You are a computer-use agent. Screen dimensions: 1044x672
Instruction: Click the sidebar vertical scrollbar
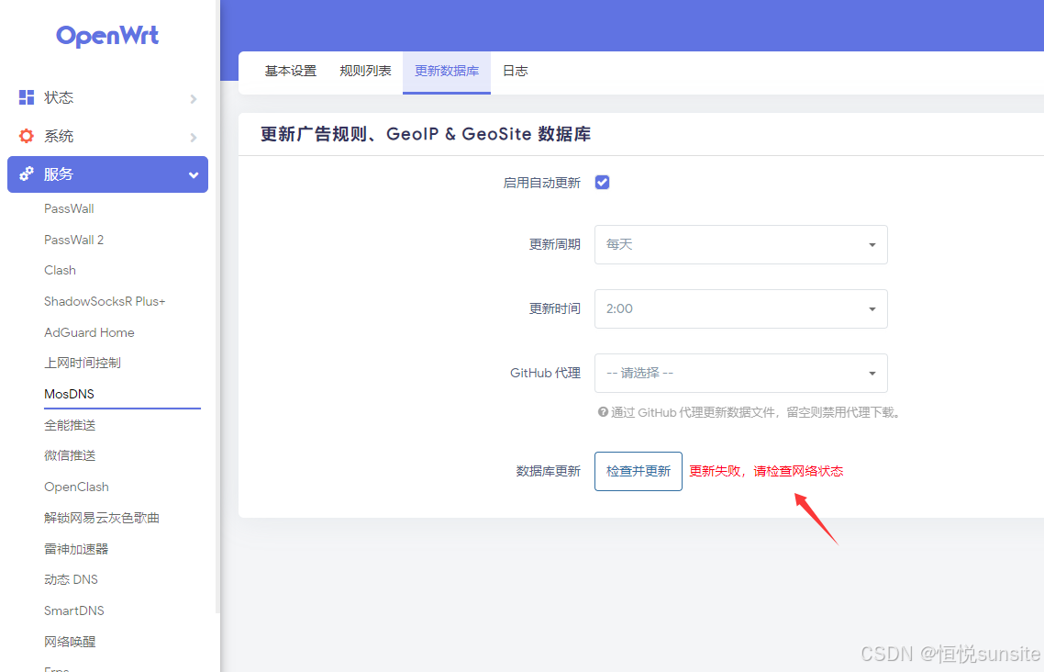(x=217, y=307)
